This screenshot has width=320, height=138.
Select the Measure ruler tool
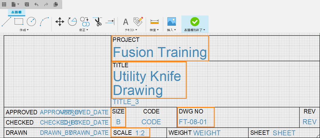(x=155, y=21)
